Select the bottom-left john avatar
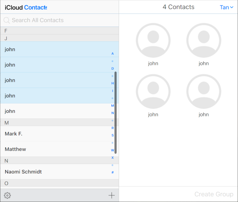 [153, 92]
